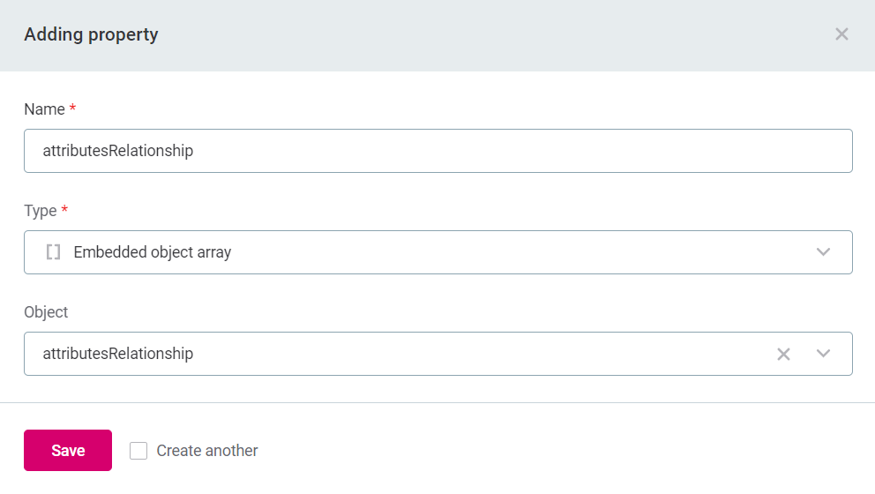Click the red asterisk beside Type

pos(64,210)
